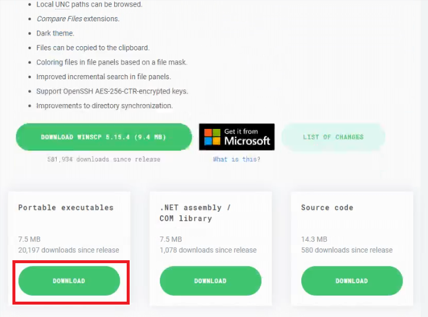Click the "Improvements to directory synchronization" bullet
The height and width of the screenshot is (317, 428).
pyautogui.click(x=104, y=106)
